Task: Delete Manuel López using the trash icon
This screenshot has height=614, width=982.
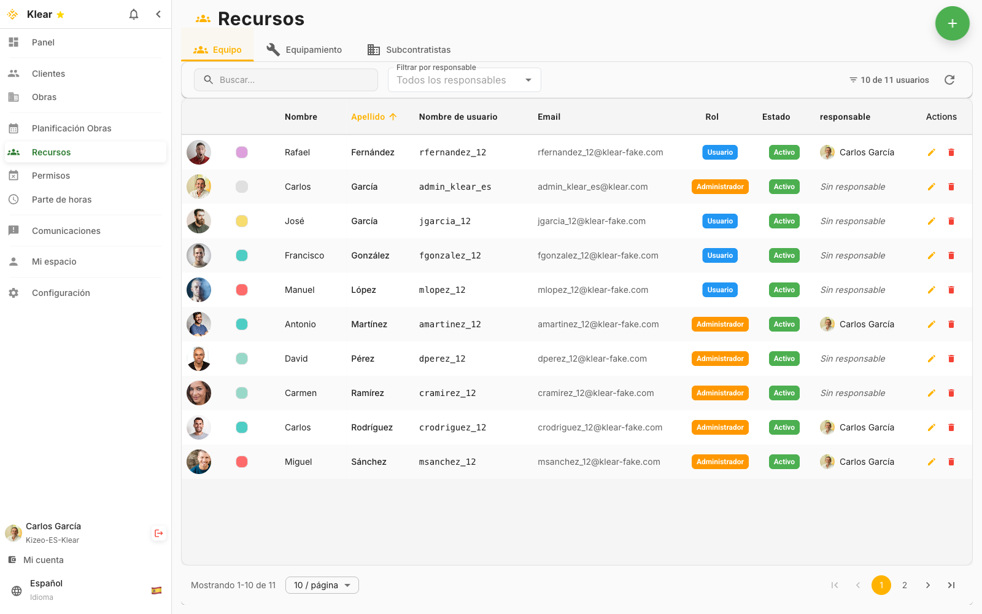Action: [951, 290]
